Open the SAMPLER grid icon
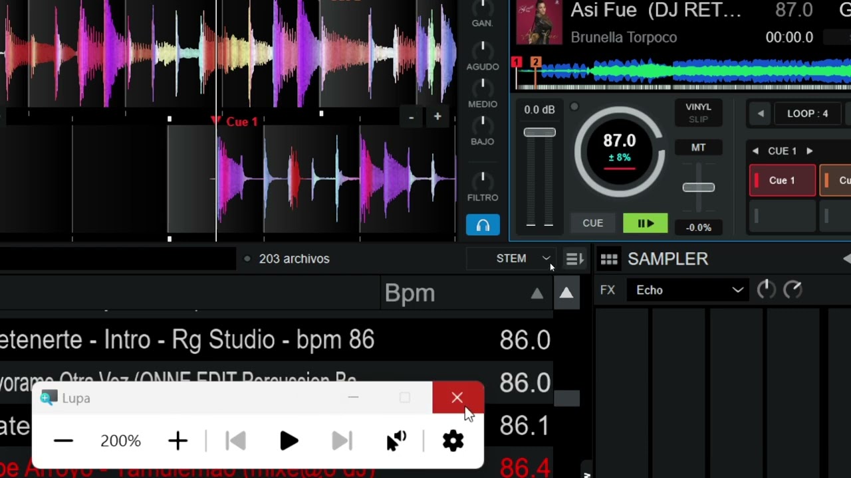 (x=609, y=260)
